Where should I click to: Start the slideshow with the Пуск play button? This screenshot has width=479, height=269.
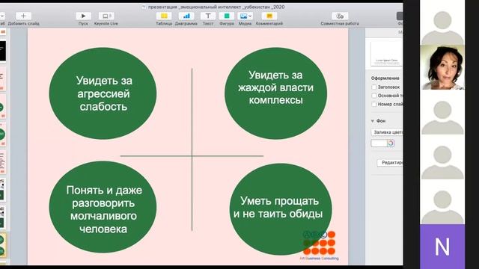click(x=83, y=16)
